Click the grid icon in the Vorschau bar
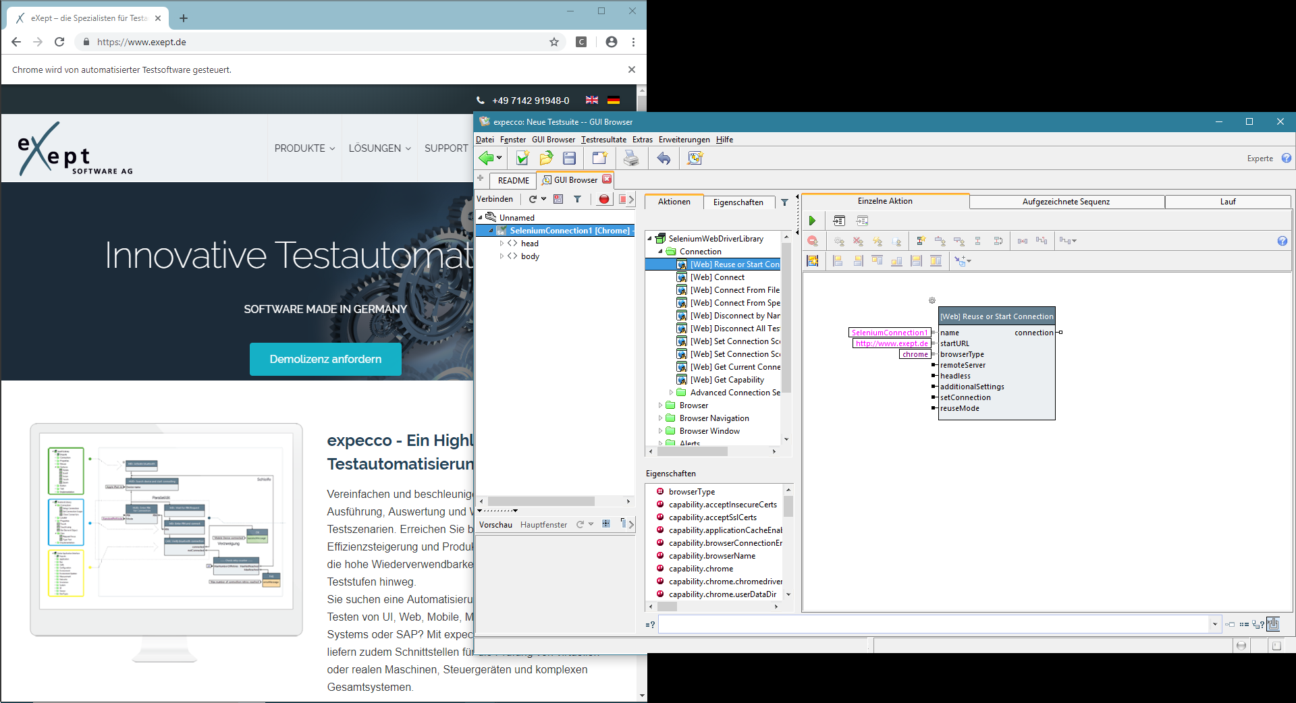 point(606,524)
